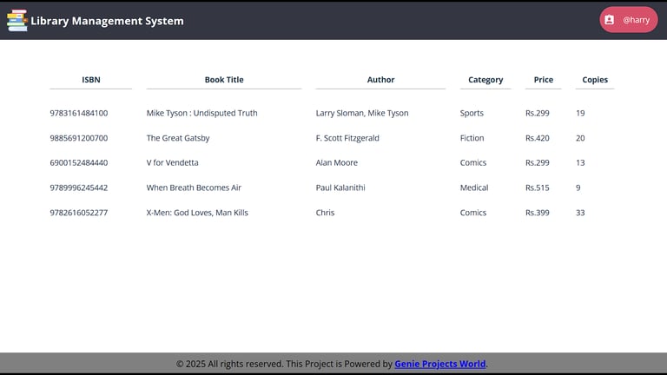Click author Alan Moore
Image resolution: width=667 pixels, height=375 pixels.
tap(336, 162)
